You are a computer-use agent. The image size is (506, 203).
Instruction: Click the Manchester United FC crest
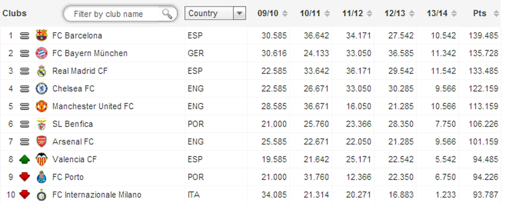pos(41,106)
